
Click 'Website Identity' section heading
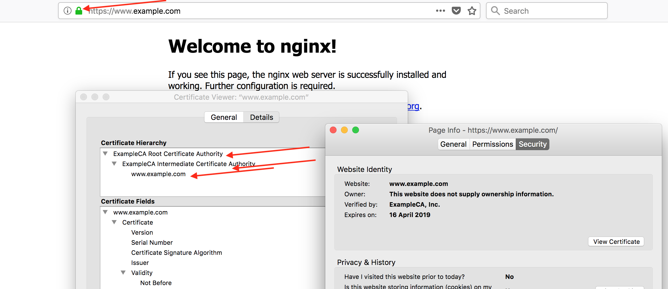tap(365, 169)
